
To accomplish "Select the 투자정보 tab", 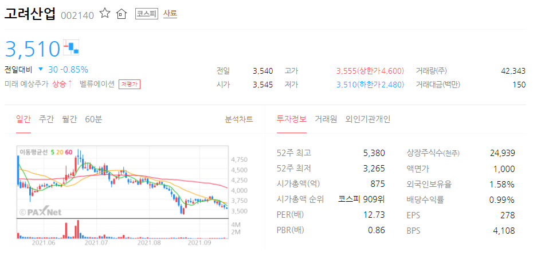I will tap(292, 119).
